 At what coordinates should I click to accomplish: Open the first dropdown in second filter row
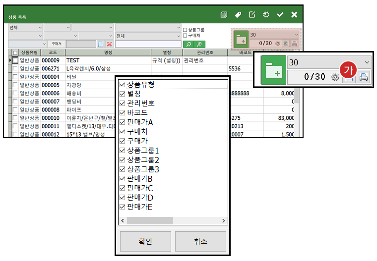25,36
